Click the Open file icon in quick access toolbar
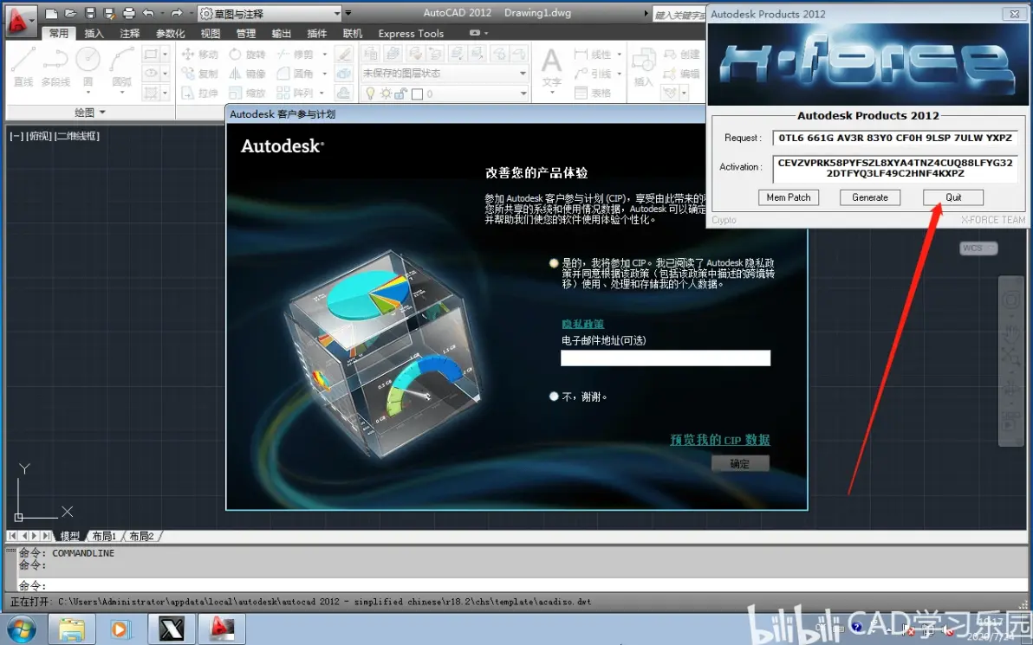The image size is (1033, 645). 70,13
